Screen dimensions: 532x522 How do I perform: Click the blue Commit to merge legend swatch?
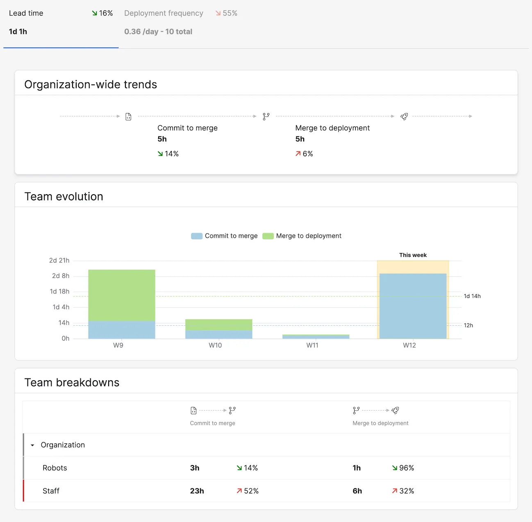point(197,236)
